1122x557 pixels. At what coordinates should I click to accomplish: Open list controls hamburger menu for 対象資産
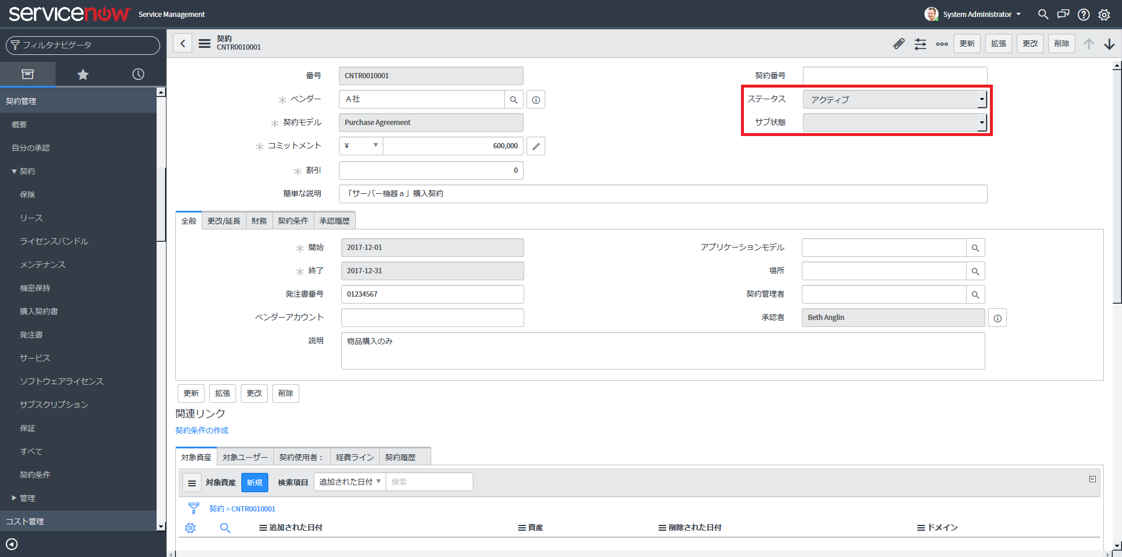tap(192, 483)
